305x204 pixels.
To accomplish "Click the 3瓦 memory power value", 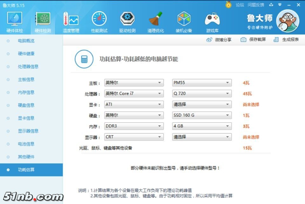I will click(x=246, y=127).
